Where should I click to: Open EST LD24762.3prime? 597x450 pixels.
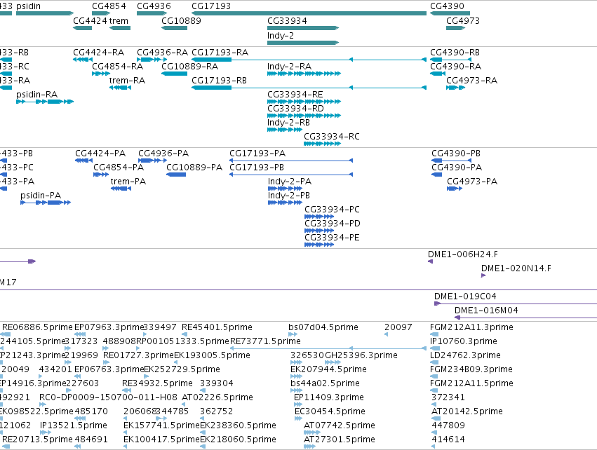point(465,355)
